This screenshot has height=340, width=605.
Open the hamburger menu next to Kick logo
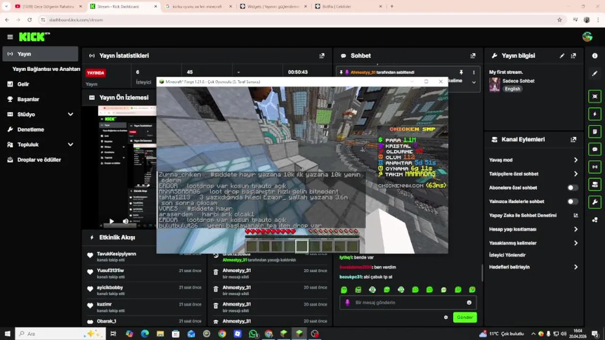(10, 37)
